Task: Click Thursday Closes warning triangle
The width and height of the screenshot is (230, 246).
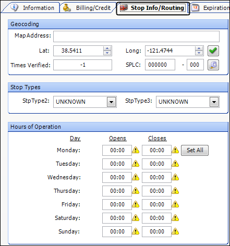Action: point(175,191)
